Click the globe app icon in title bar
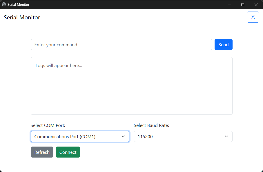 4,5
